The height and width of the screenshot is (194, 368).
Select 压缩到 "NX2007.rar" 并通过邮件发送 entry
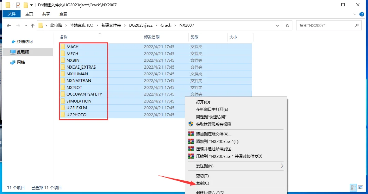[x=229, y=156]
